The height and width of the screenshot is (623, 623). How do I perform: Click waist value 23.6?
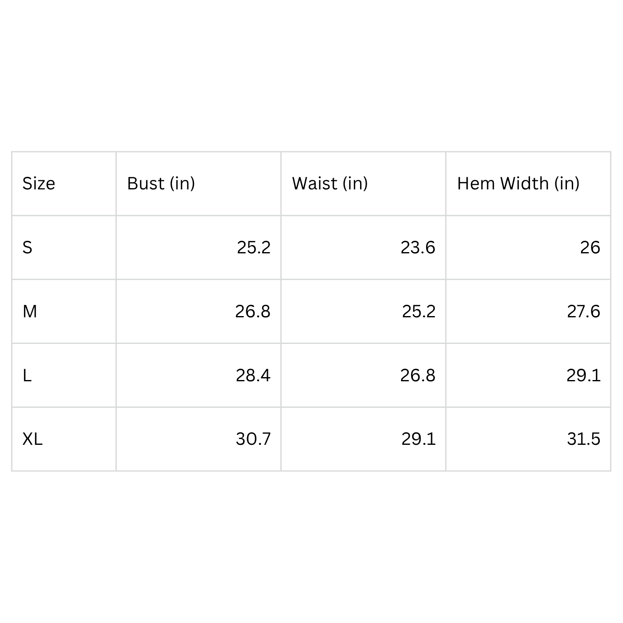[418, 248]
